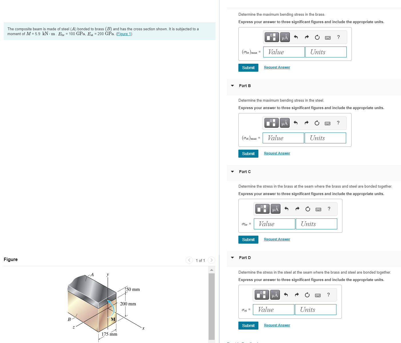The height and width of the screenshot is (343, 401).
Task: Submit the Part B answer
Action: coord(248,154)
